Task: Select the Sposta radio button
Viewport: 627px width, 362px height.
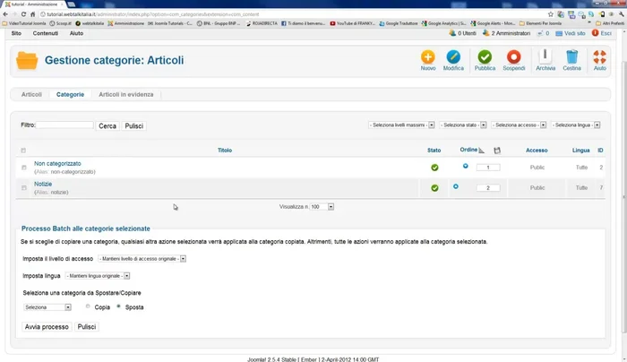Action: pos(118,306)
